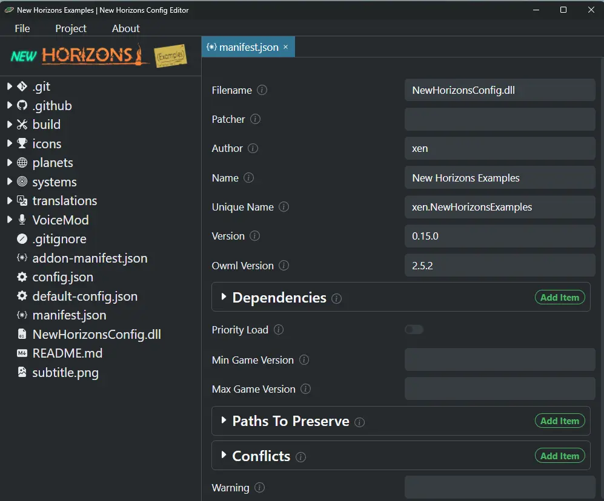Click the info icon beside Unique Name
The width and height of the screenshot is (604, 501).
[x=283, y=206]
